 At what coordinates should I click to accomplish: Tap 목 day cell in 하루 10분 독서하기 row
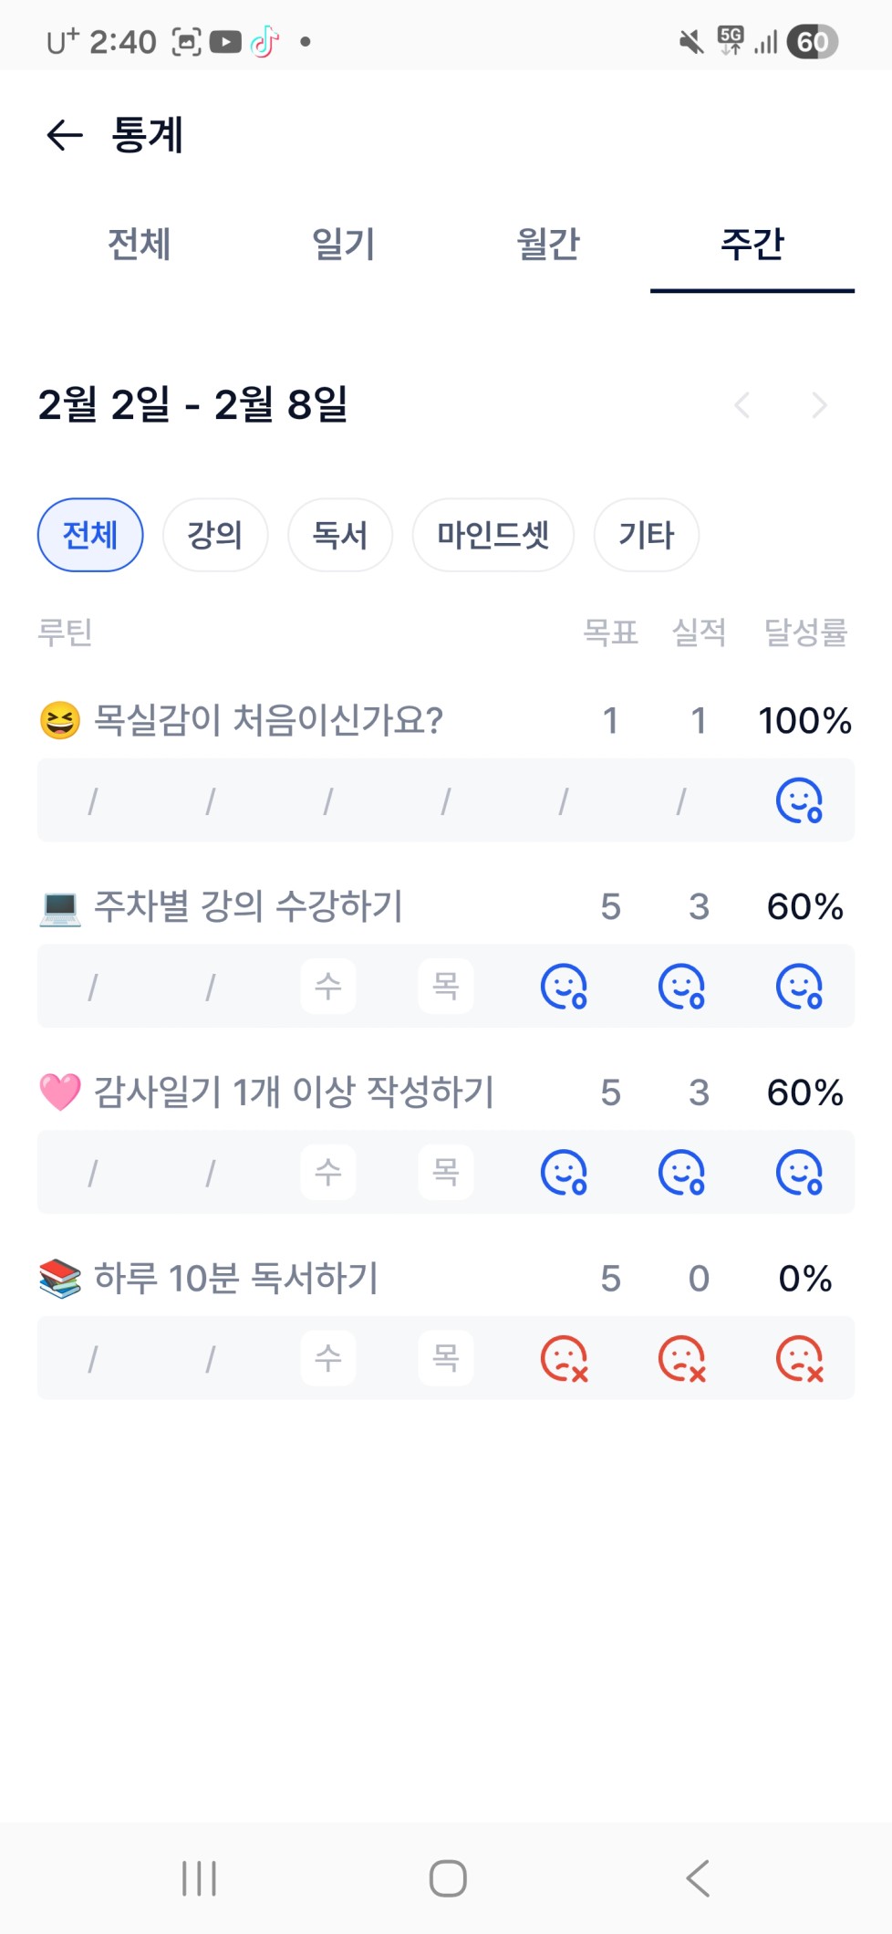tap(446, 1359)
